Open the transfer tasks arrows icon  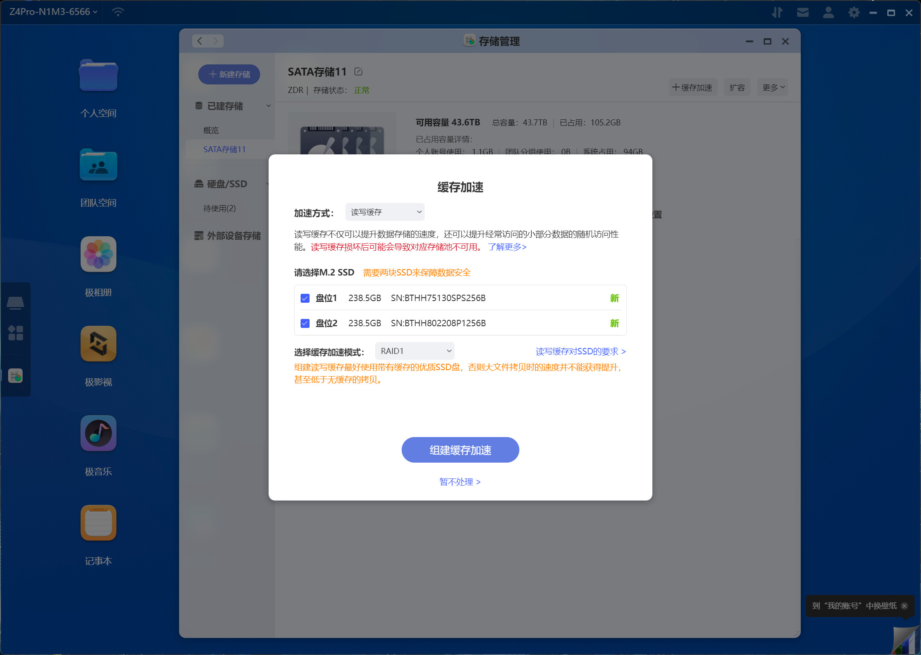point(777,12)
